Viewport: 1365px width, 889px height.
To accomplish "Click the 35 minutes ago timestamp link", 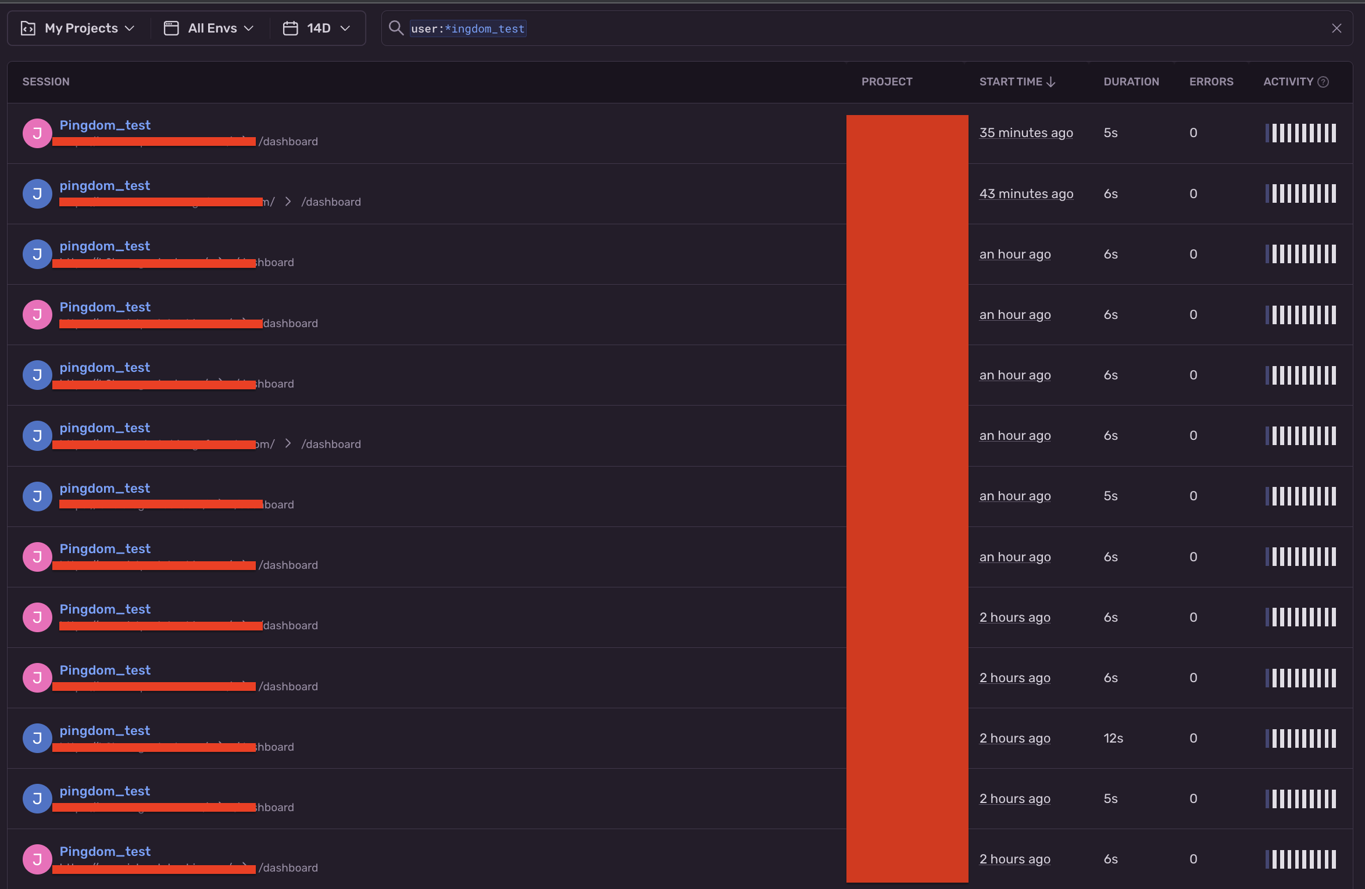I will point(1025,132).
